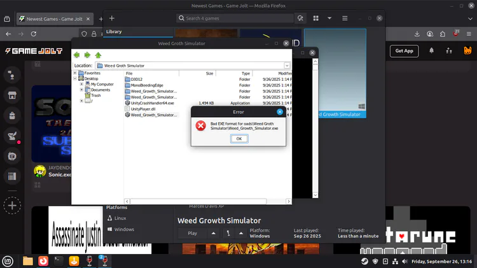477x268 pixels.
Task: Open the arrow menu next to Wine icon
Action: point(241,233)
